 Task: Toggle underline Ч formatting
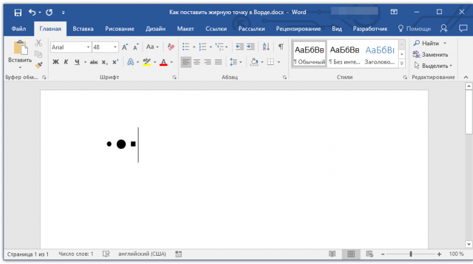[77, 62]
